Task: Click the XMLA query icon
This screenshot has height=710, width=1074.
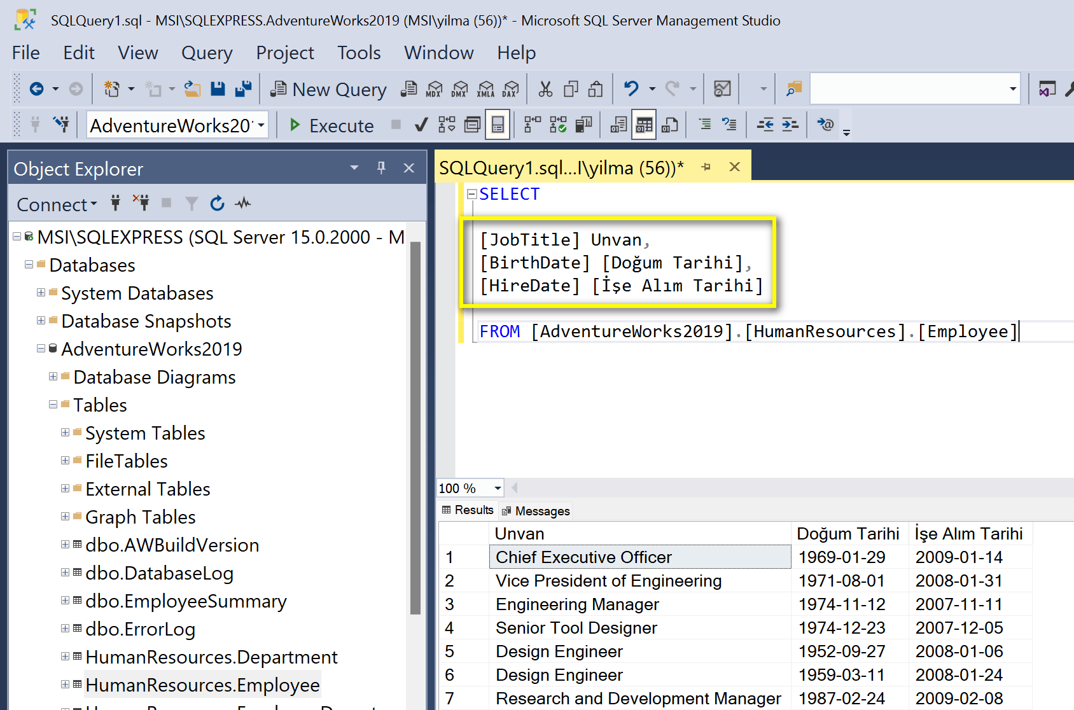Action: pos(485,89)
